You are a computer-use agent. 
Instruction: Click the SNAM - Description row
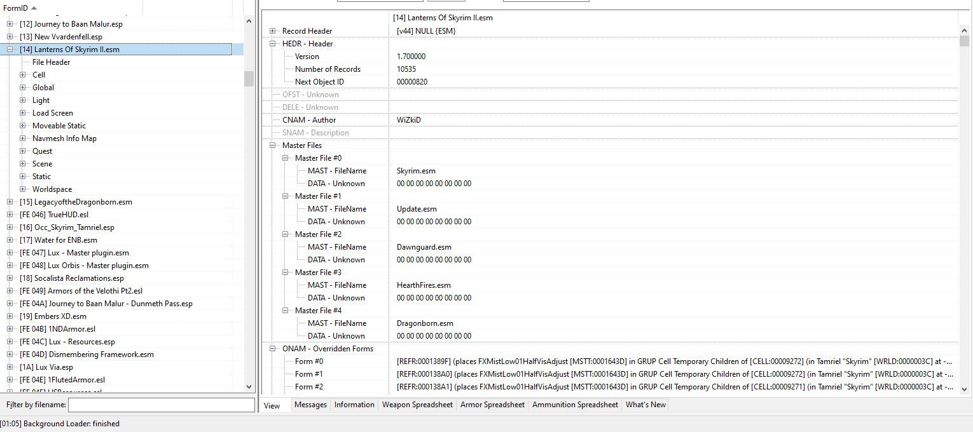click(610, 133)
